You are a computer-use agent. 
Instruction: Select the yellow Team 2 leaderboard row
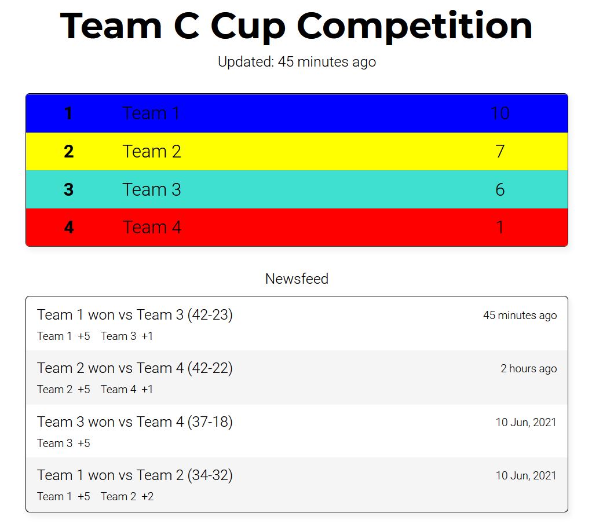(297, 151)
